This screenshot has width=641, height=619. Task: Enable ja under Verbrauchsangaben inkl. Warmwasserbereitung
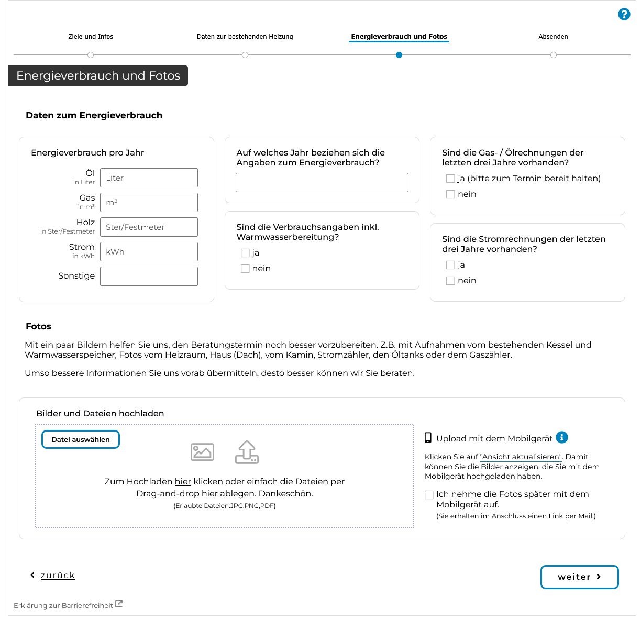click(x=245, y=252)
